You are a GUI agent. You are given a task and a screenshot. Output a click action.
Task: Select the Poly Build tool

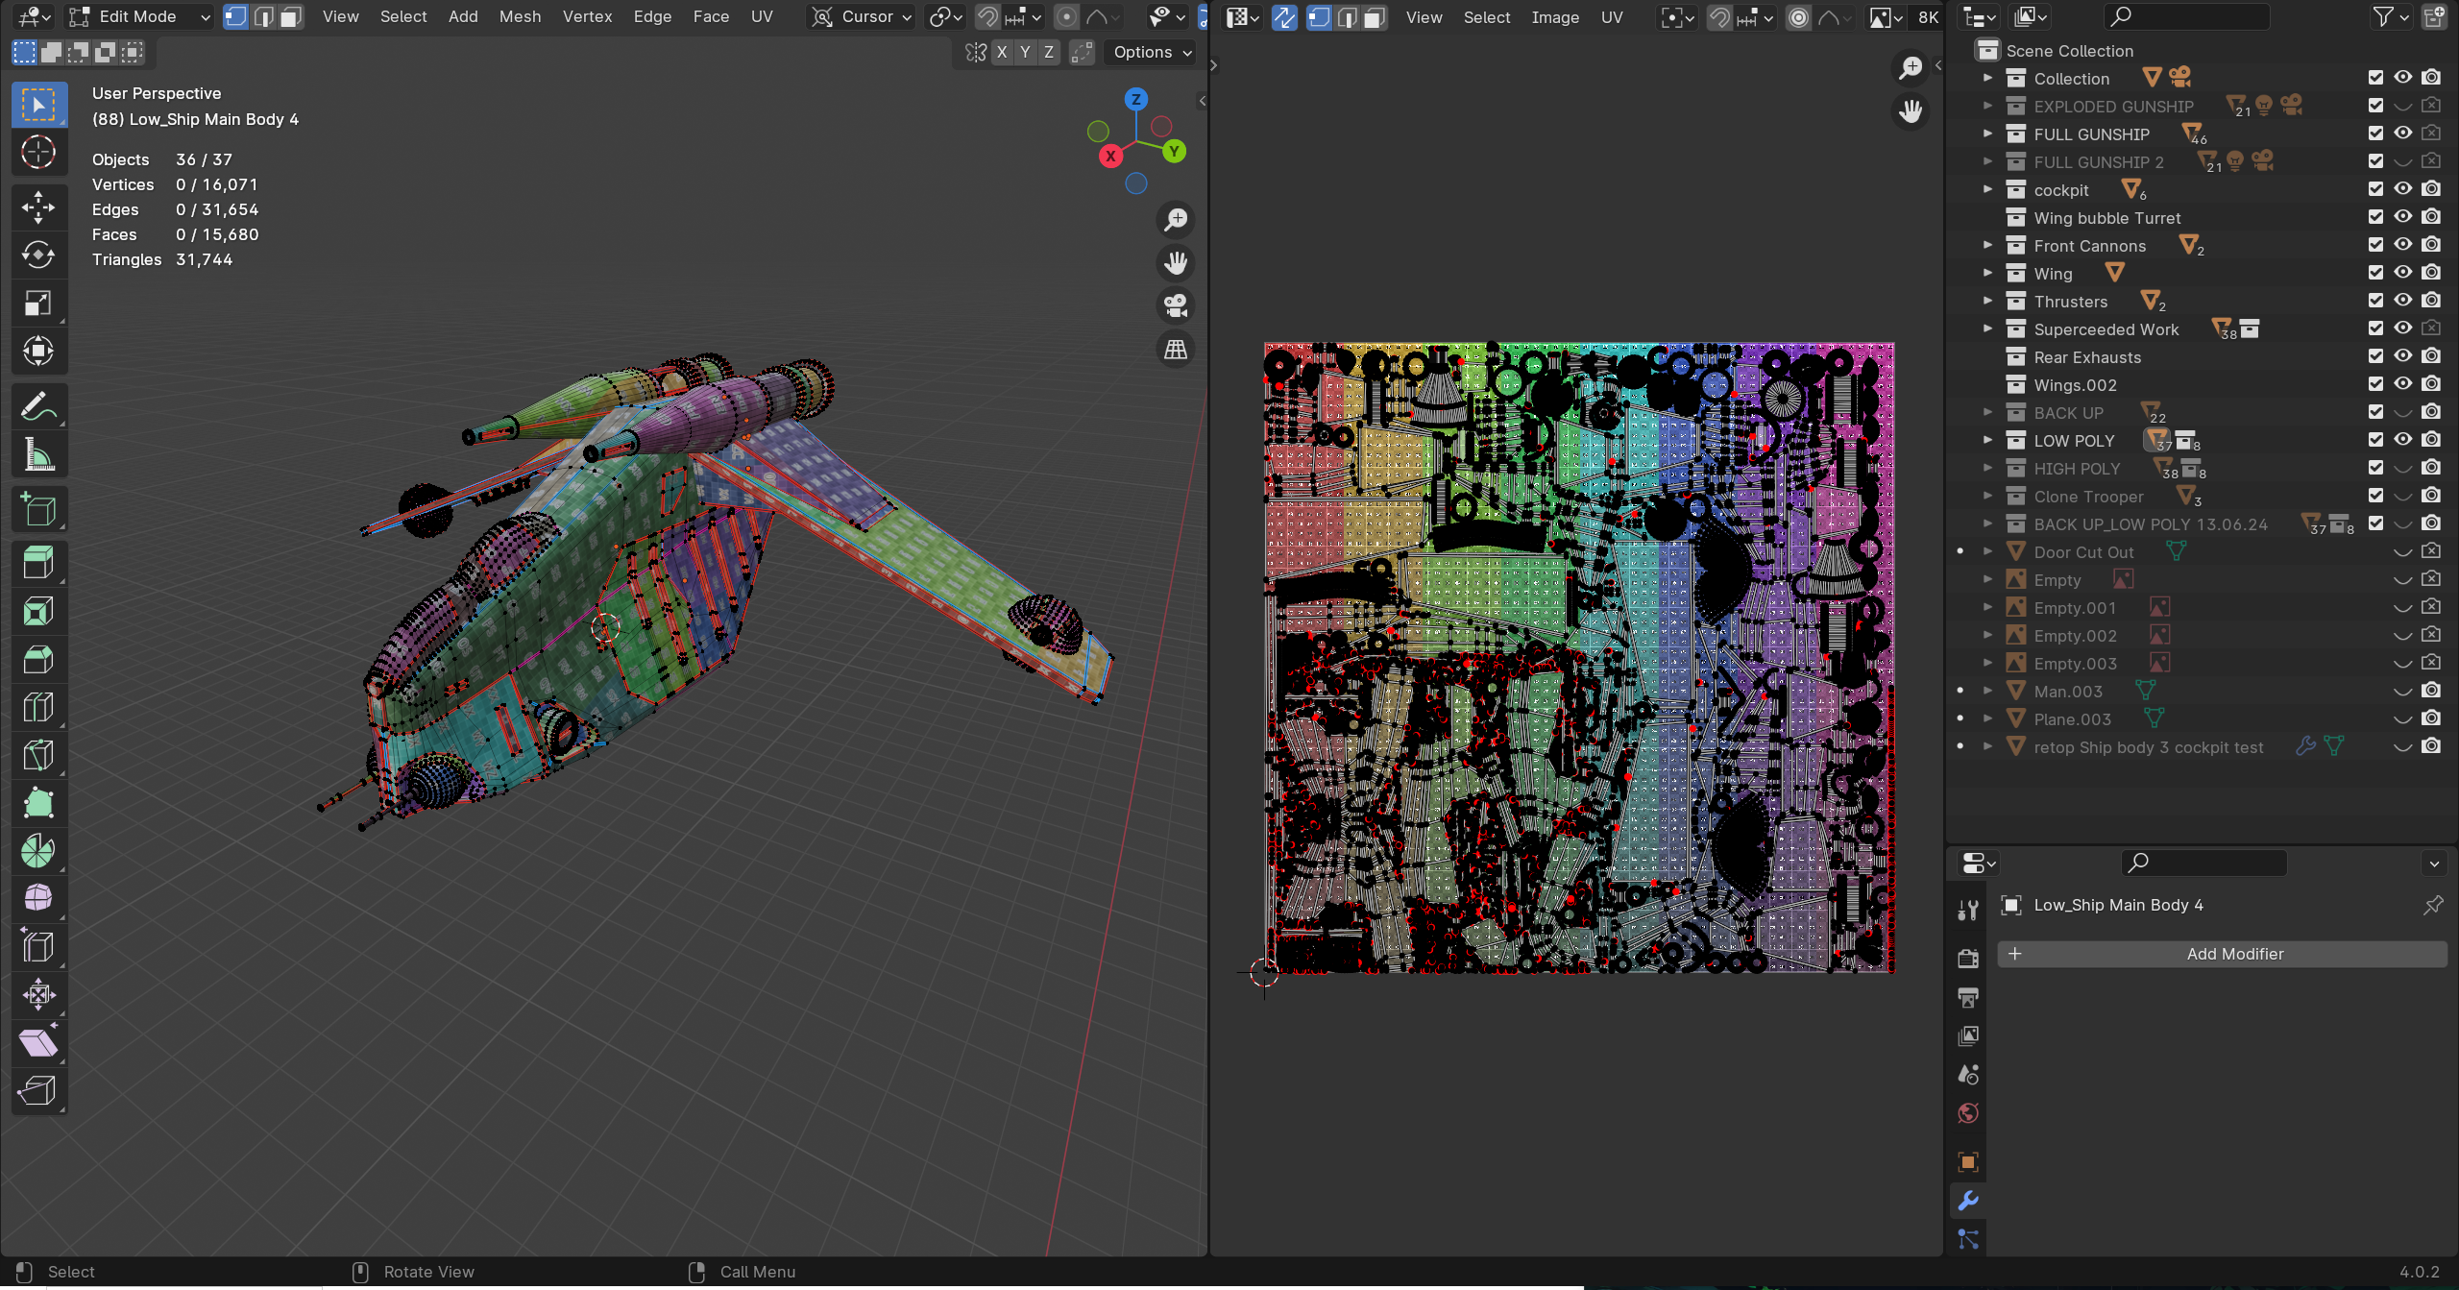38,803
